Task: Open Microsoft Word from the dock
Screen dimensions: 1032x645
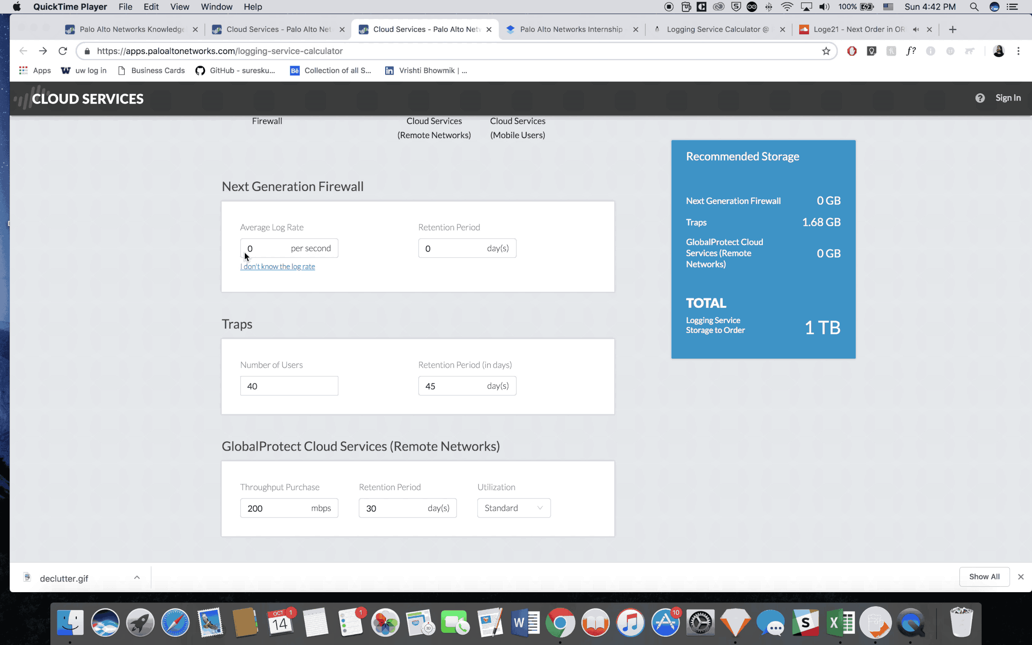Action: click(x=525, y=623)
